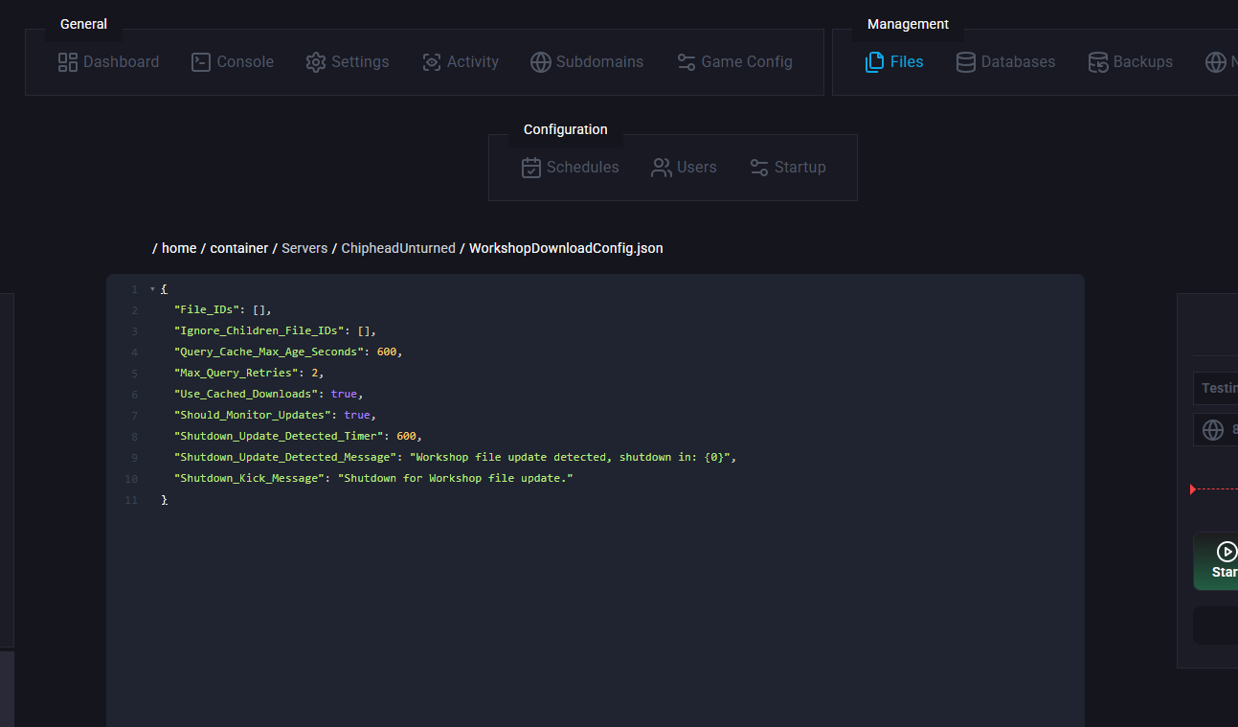The width and height of the screenshot is (1238, 727).
Task: Click line number 5 in the gutter
Action: click(x=135, y=374)
